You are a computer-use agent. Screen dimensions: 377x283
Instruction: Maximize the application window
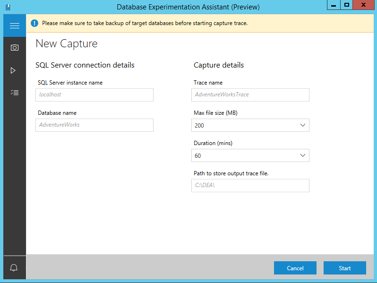pos(347,5)
